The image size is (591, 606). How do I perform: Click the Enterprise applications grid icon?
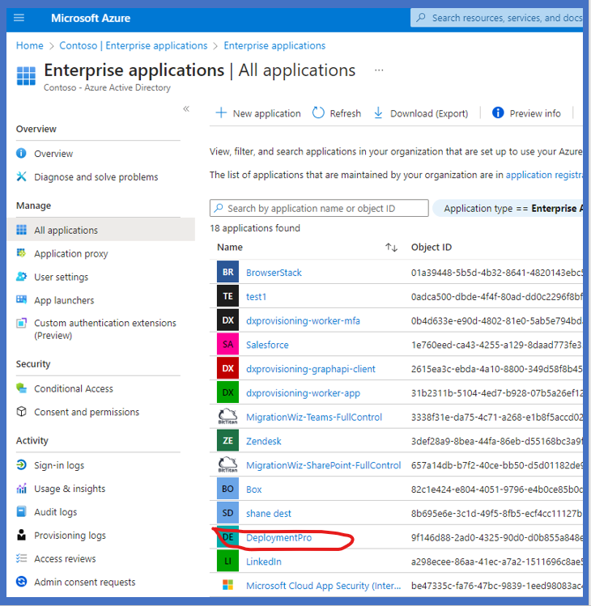(26, 76)
